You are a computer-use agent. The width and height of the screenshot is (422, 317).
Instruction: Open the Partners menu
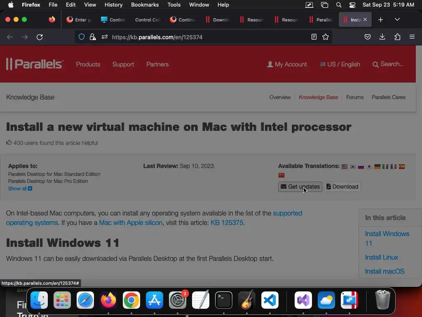tap(157, 64)
